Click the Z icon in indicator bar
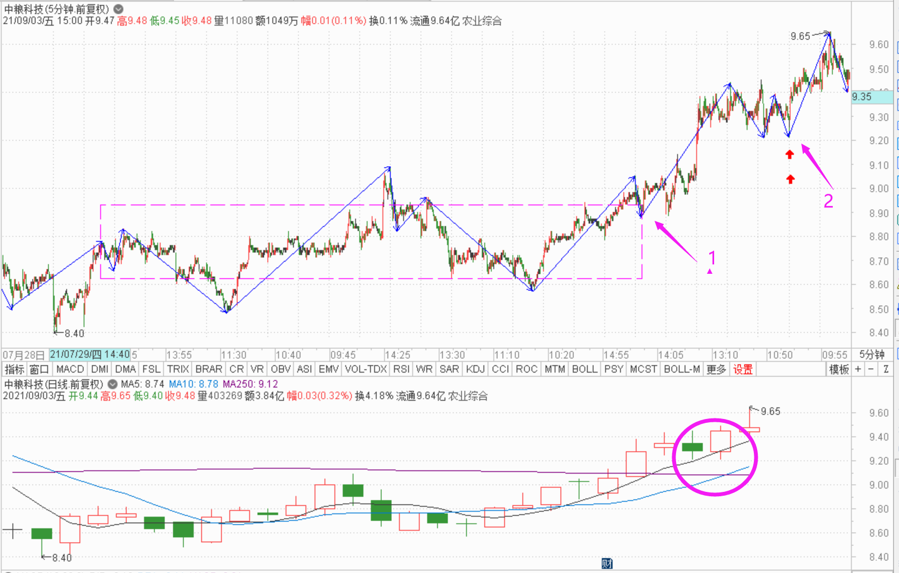The width and height of the screenshot is (899, 573). (886, 369)
